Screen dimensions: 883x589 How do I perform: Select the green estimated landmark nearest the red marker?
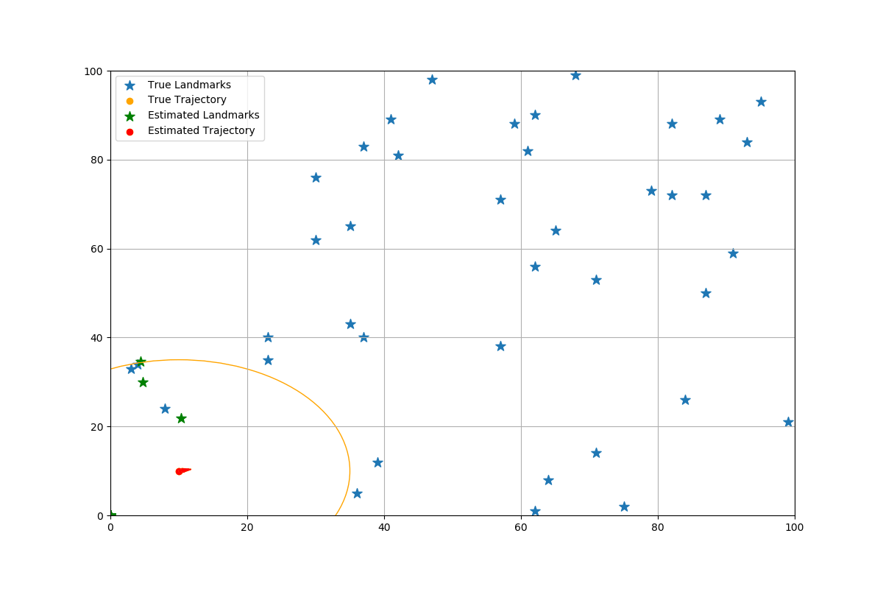click(x=181, y=418)
